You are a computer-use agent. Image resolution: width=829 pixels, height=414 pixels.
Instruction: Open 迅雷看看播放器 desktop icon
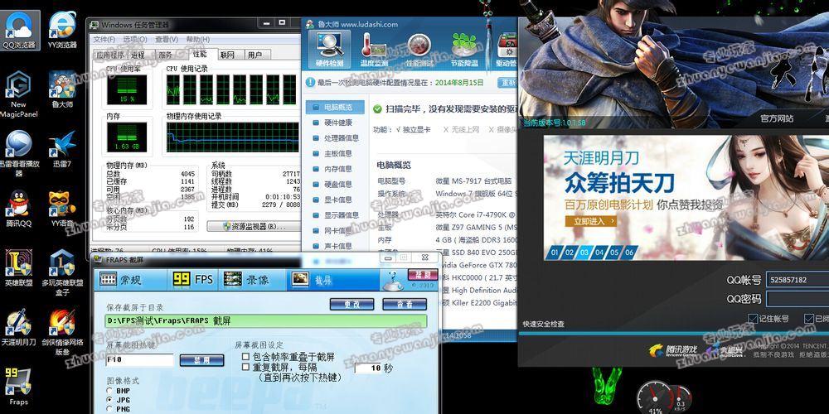(19, 153)
